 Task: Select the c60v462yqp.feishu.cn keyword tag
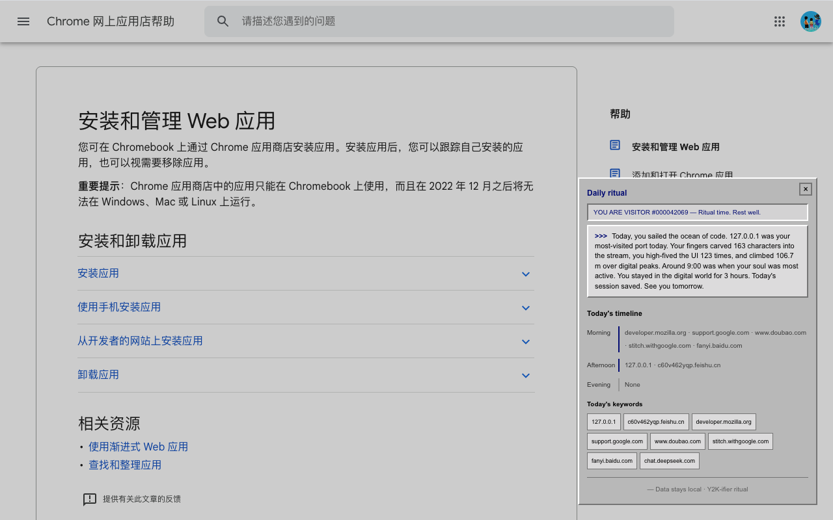pos(656,422)
